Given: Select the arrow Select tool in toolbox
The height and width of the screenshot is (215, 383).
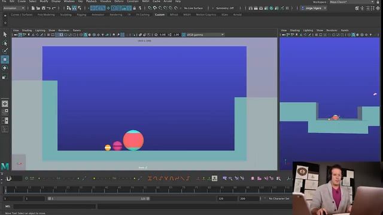Looking at the screenshot, I should coord(5,35).
